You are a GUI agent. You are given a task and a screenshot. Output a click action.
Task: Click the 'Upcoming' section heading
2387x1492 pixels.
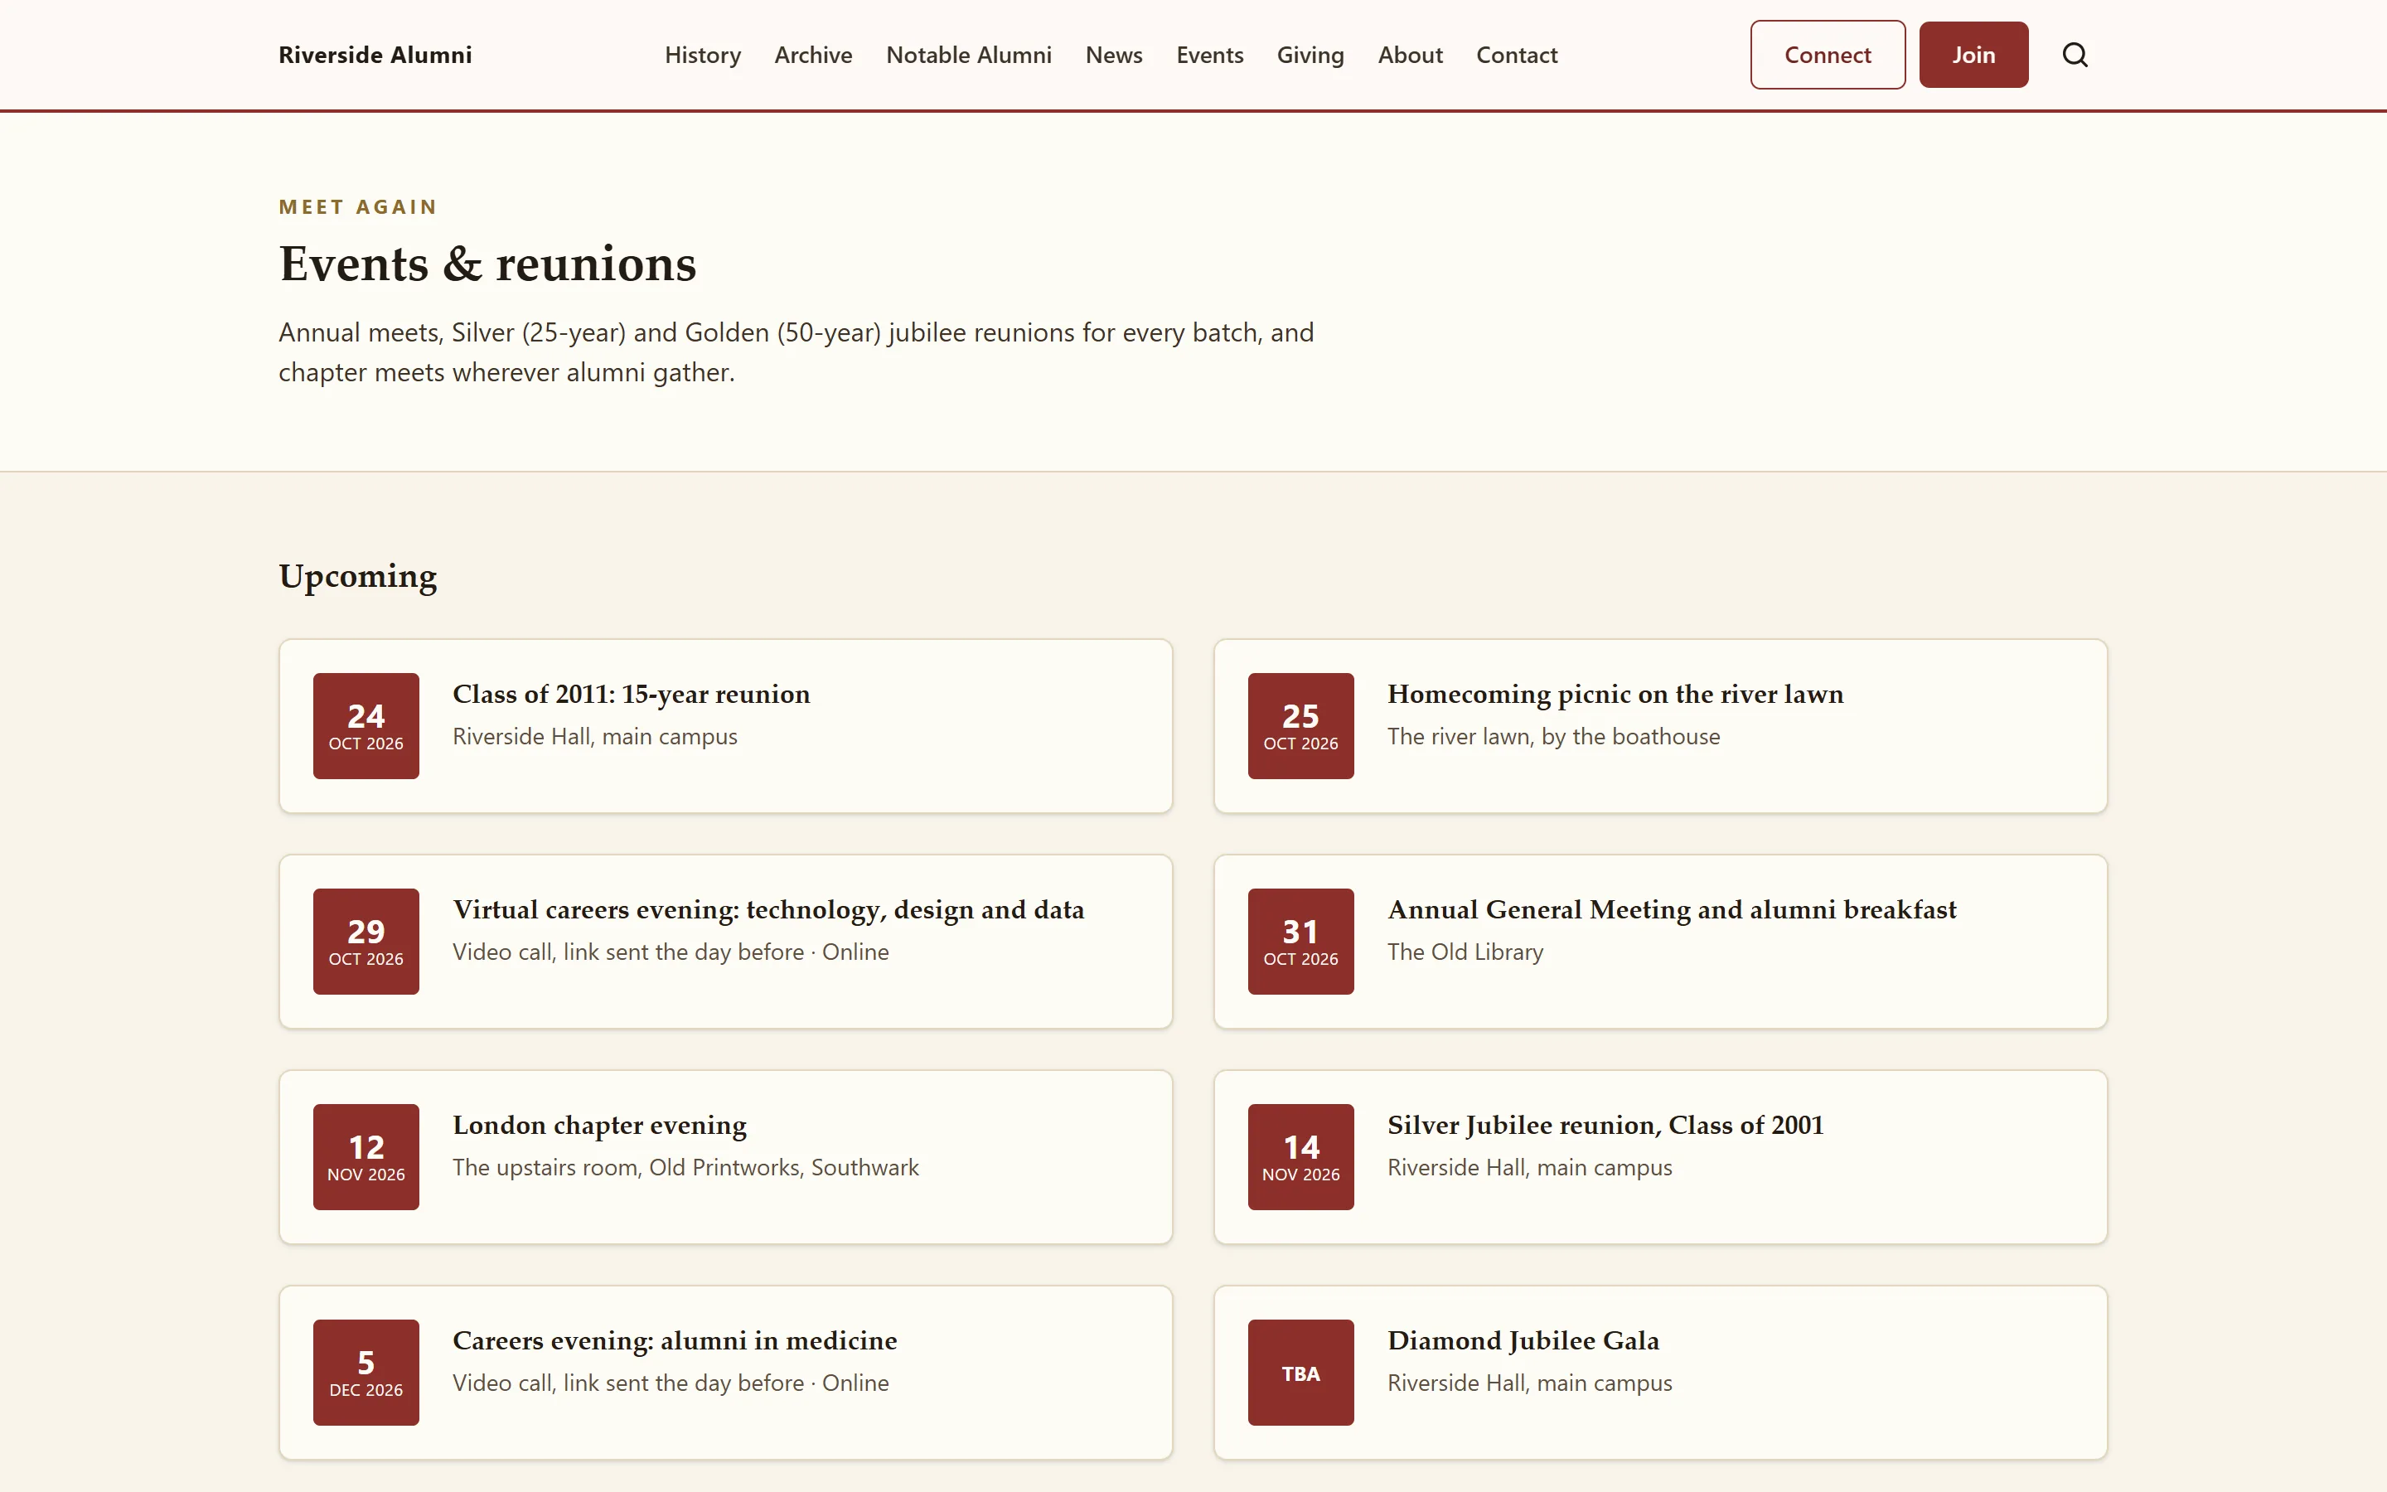coord(357,576)
